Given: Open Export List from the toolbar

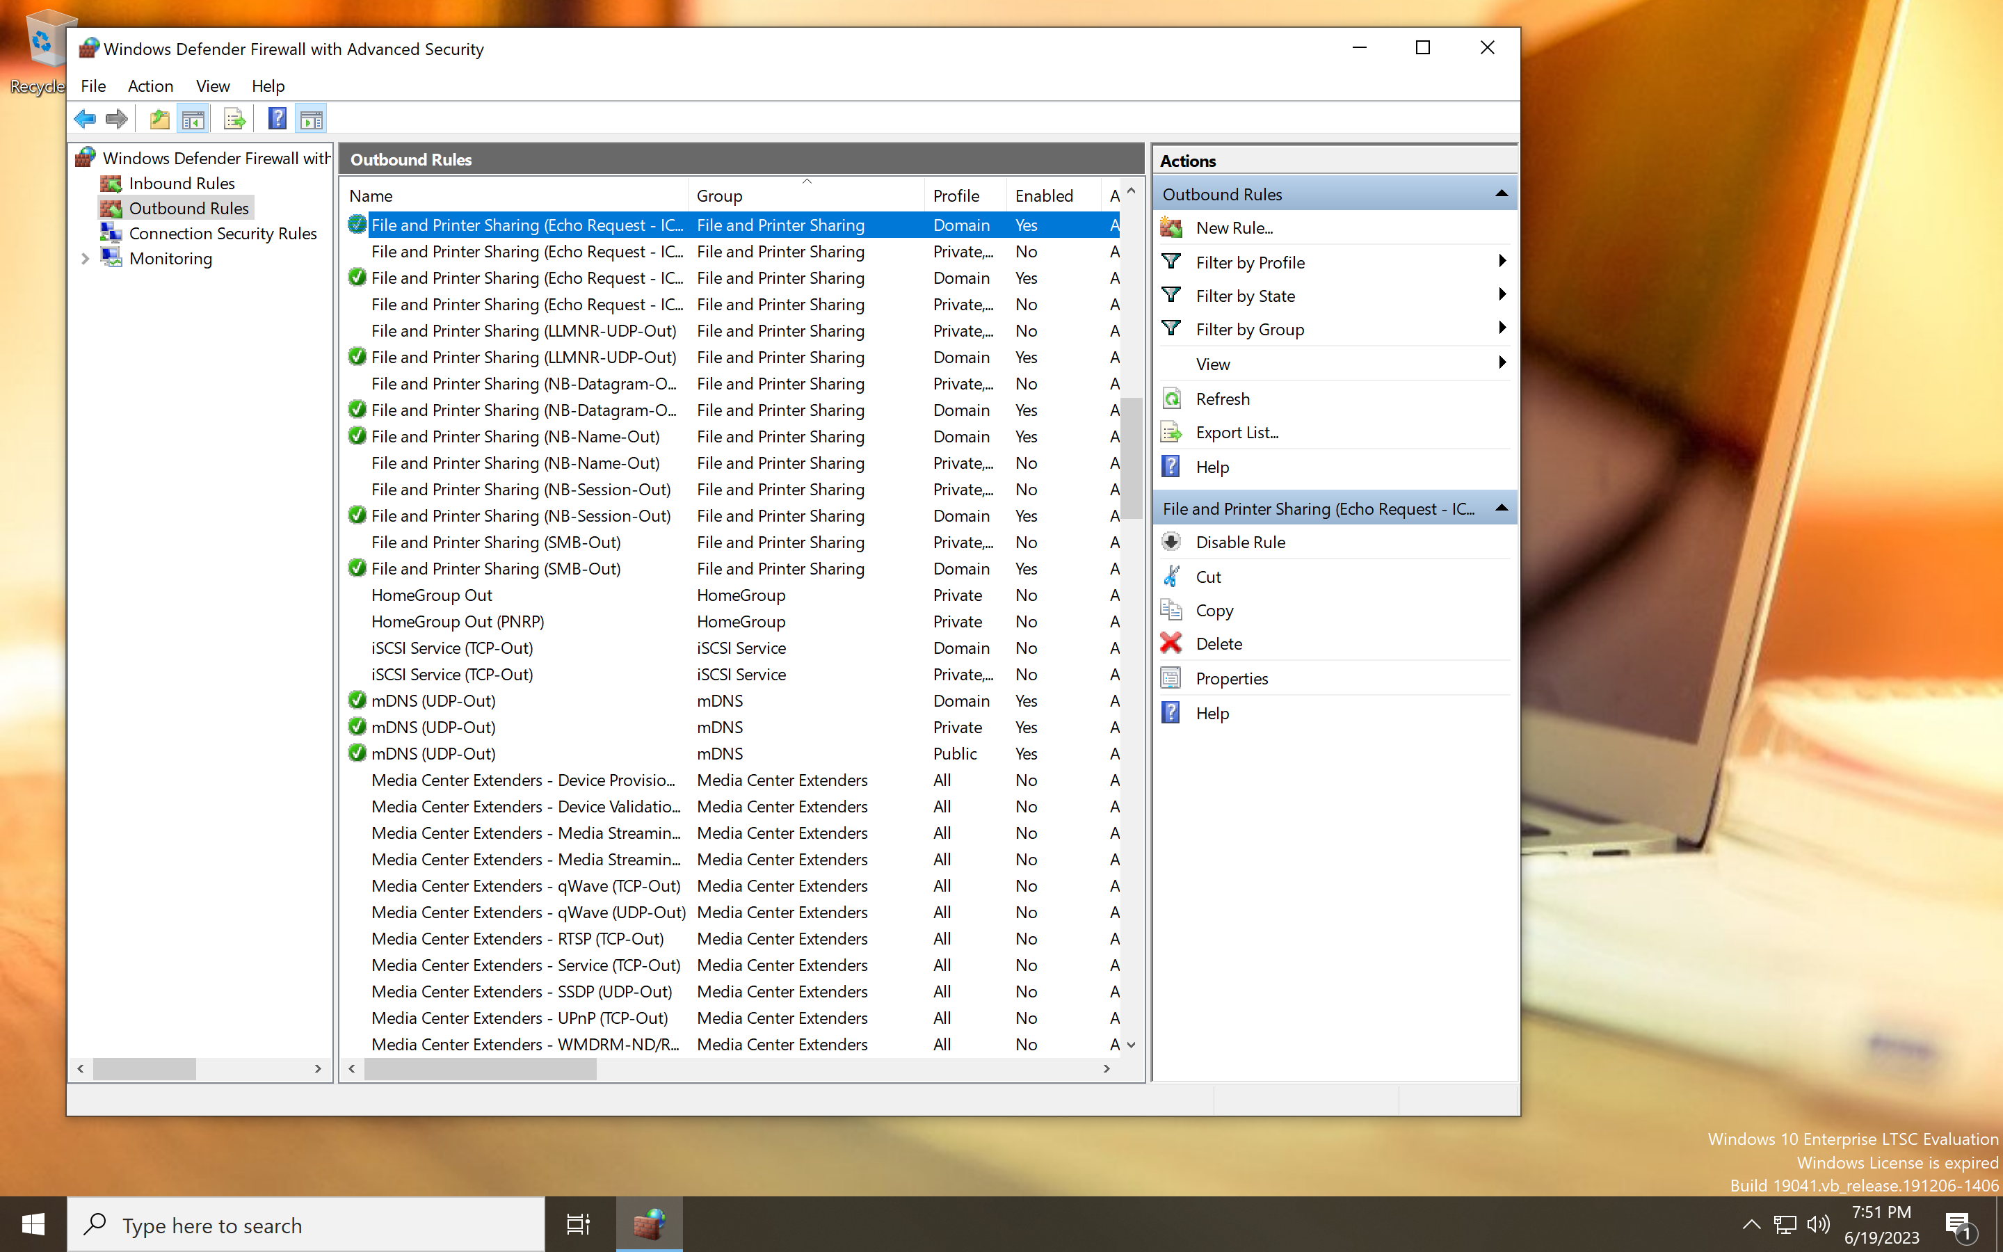Looking at the screenshot, I should pyautogui.click(x=235, y=118).
